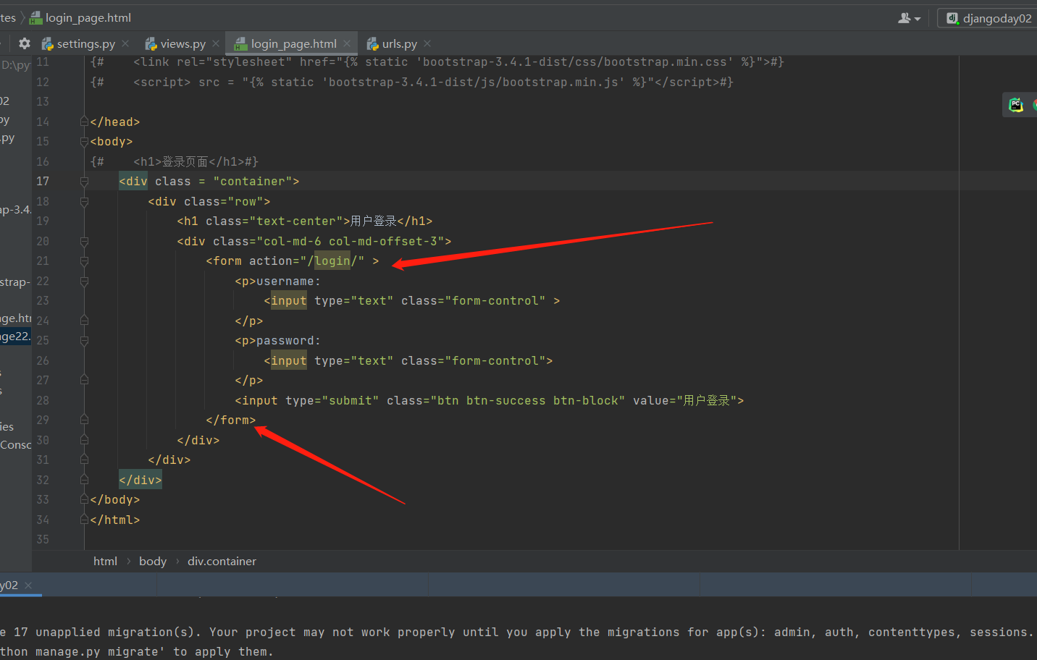Click the Python file icon on views.py tab
1037x660 pixels.
pos(151,44)
